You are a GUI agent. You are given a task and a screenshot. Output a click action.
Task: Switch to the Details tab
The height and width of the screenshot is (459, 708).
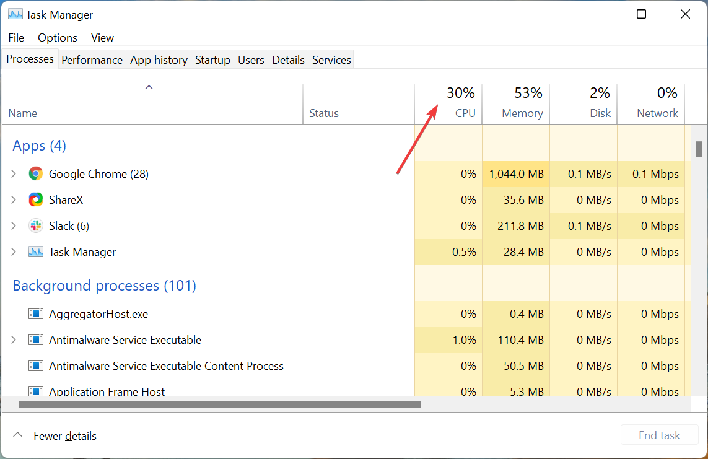pyautogui.click(x=288, y=59)
